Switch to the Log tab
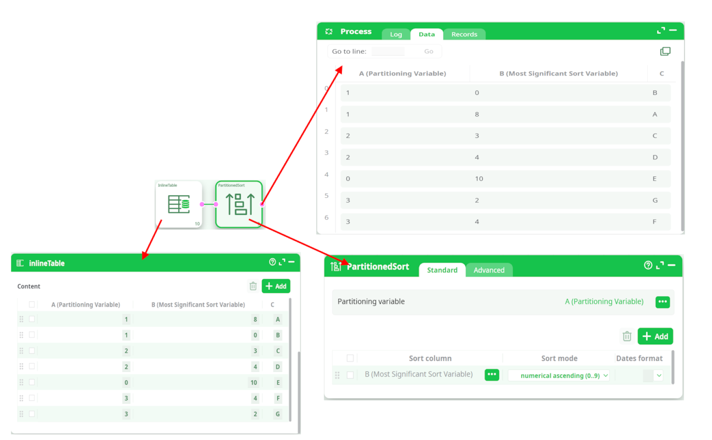This screenshot has width=712, height=440. pos(396,34)
